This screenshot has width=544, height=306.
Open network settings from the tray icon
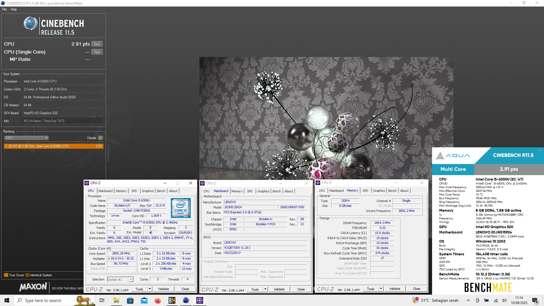(x=496, y=300)
